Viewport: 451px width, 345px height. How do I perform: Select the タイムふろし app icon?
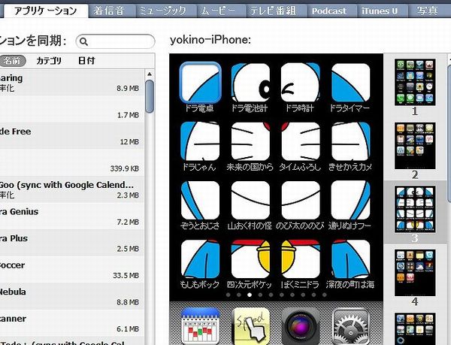tap(300, 141)
